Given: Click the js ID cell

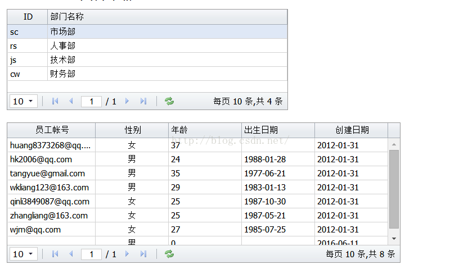Looking at the screenshot, I should tap(28, 60).
